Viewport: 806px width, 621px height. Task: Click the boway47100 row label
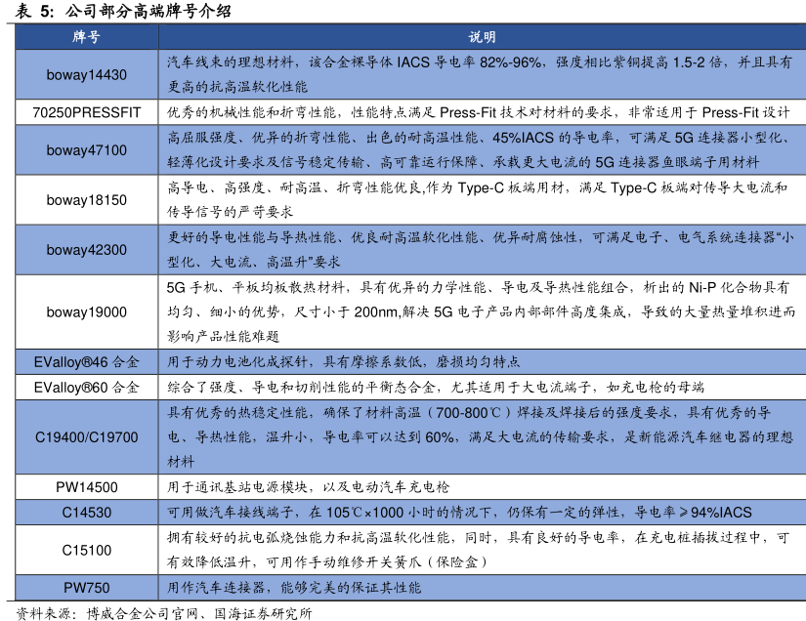click(x=86, y=150)
